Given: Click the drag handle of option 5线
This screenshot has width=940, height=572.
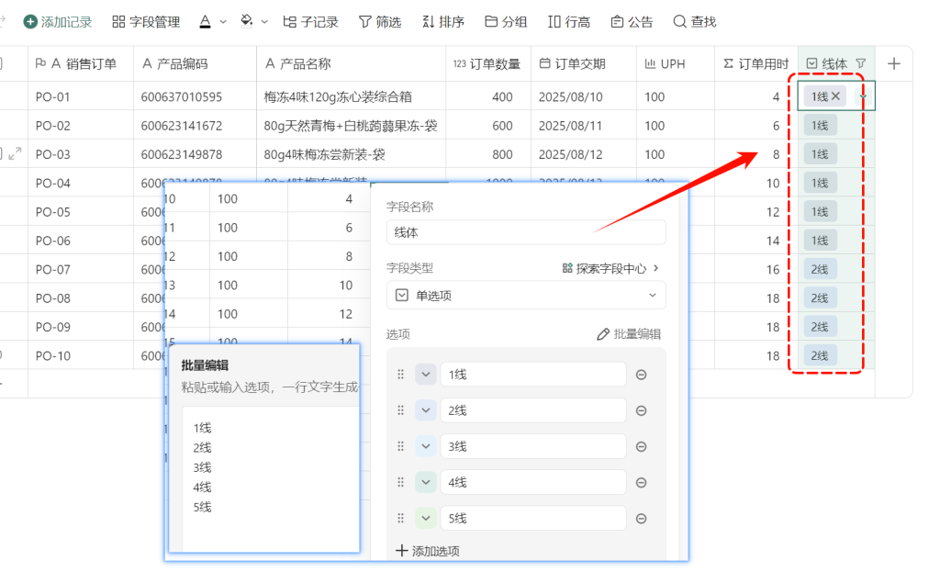Looking at the screenshot, I should (400, 518).
